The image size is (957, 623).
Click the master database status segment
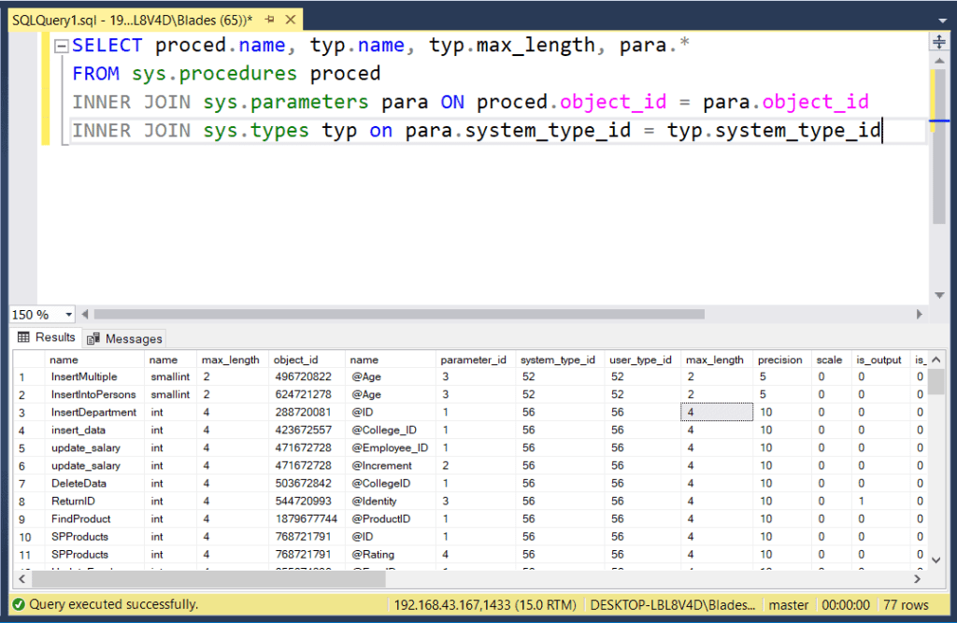[x=788, y=604]
